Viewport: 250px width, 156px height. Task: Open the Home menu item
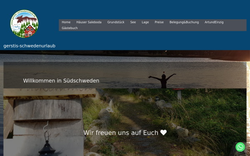click(x=66, y=22)
